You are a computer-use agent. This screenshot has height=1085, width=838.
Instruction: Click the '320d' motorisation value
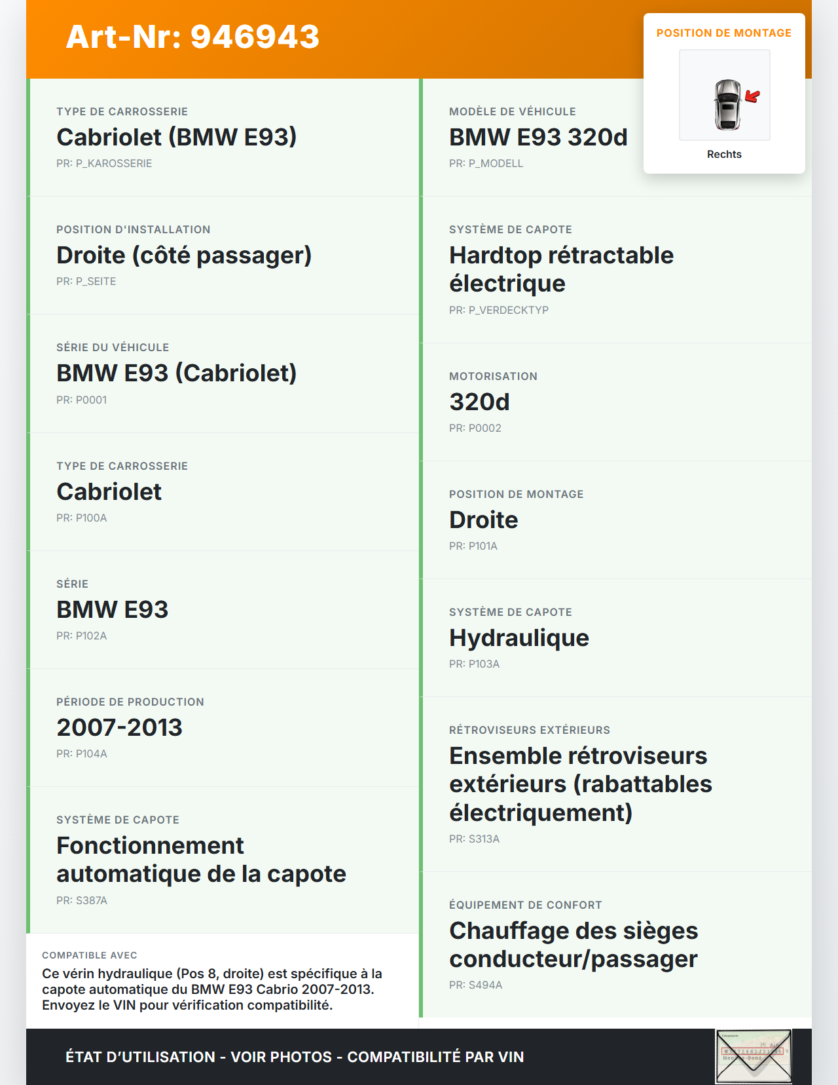479,402
